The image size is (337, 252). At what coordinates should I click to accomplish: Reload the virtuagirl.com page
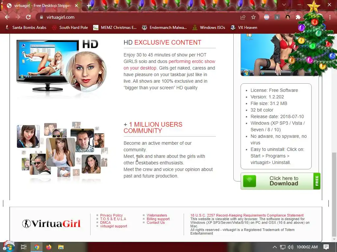click(x=28, y=17)
